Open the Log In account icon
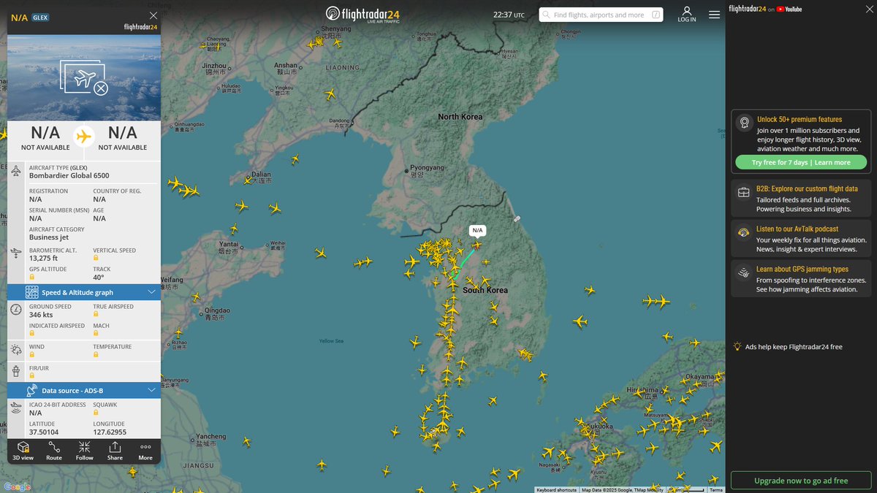877x493 pixels. [687, 15]
